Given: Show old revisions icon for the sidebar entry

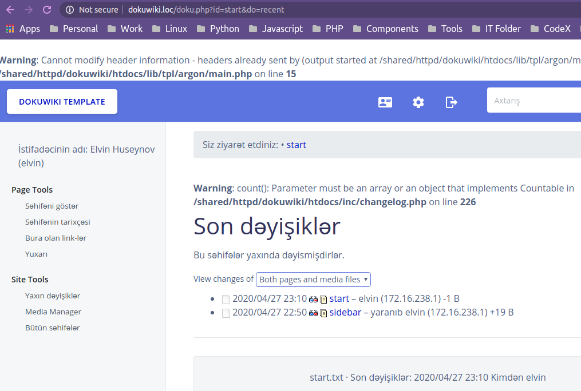Looking at the screenshot, I should click(x=323, y=313).
